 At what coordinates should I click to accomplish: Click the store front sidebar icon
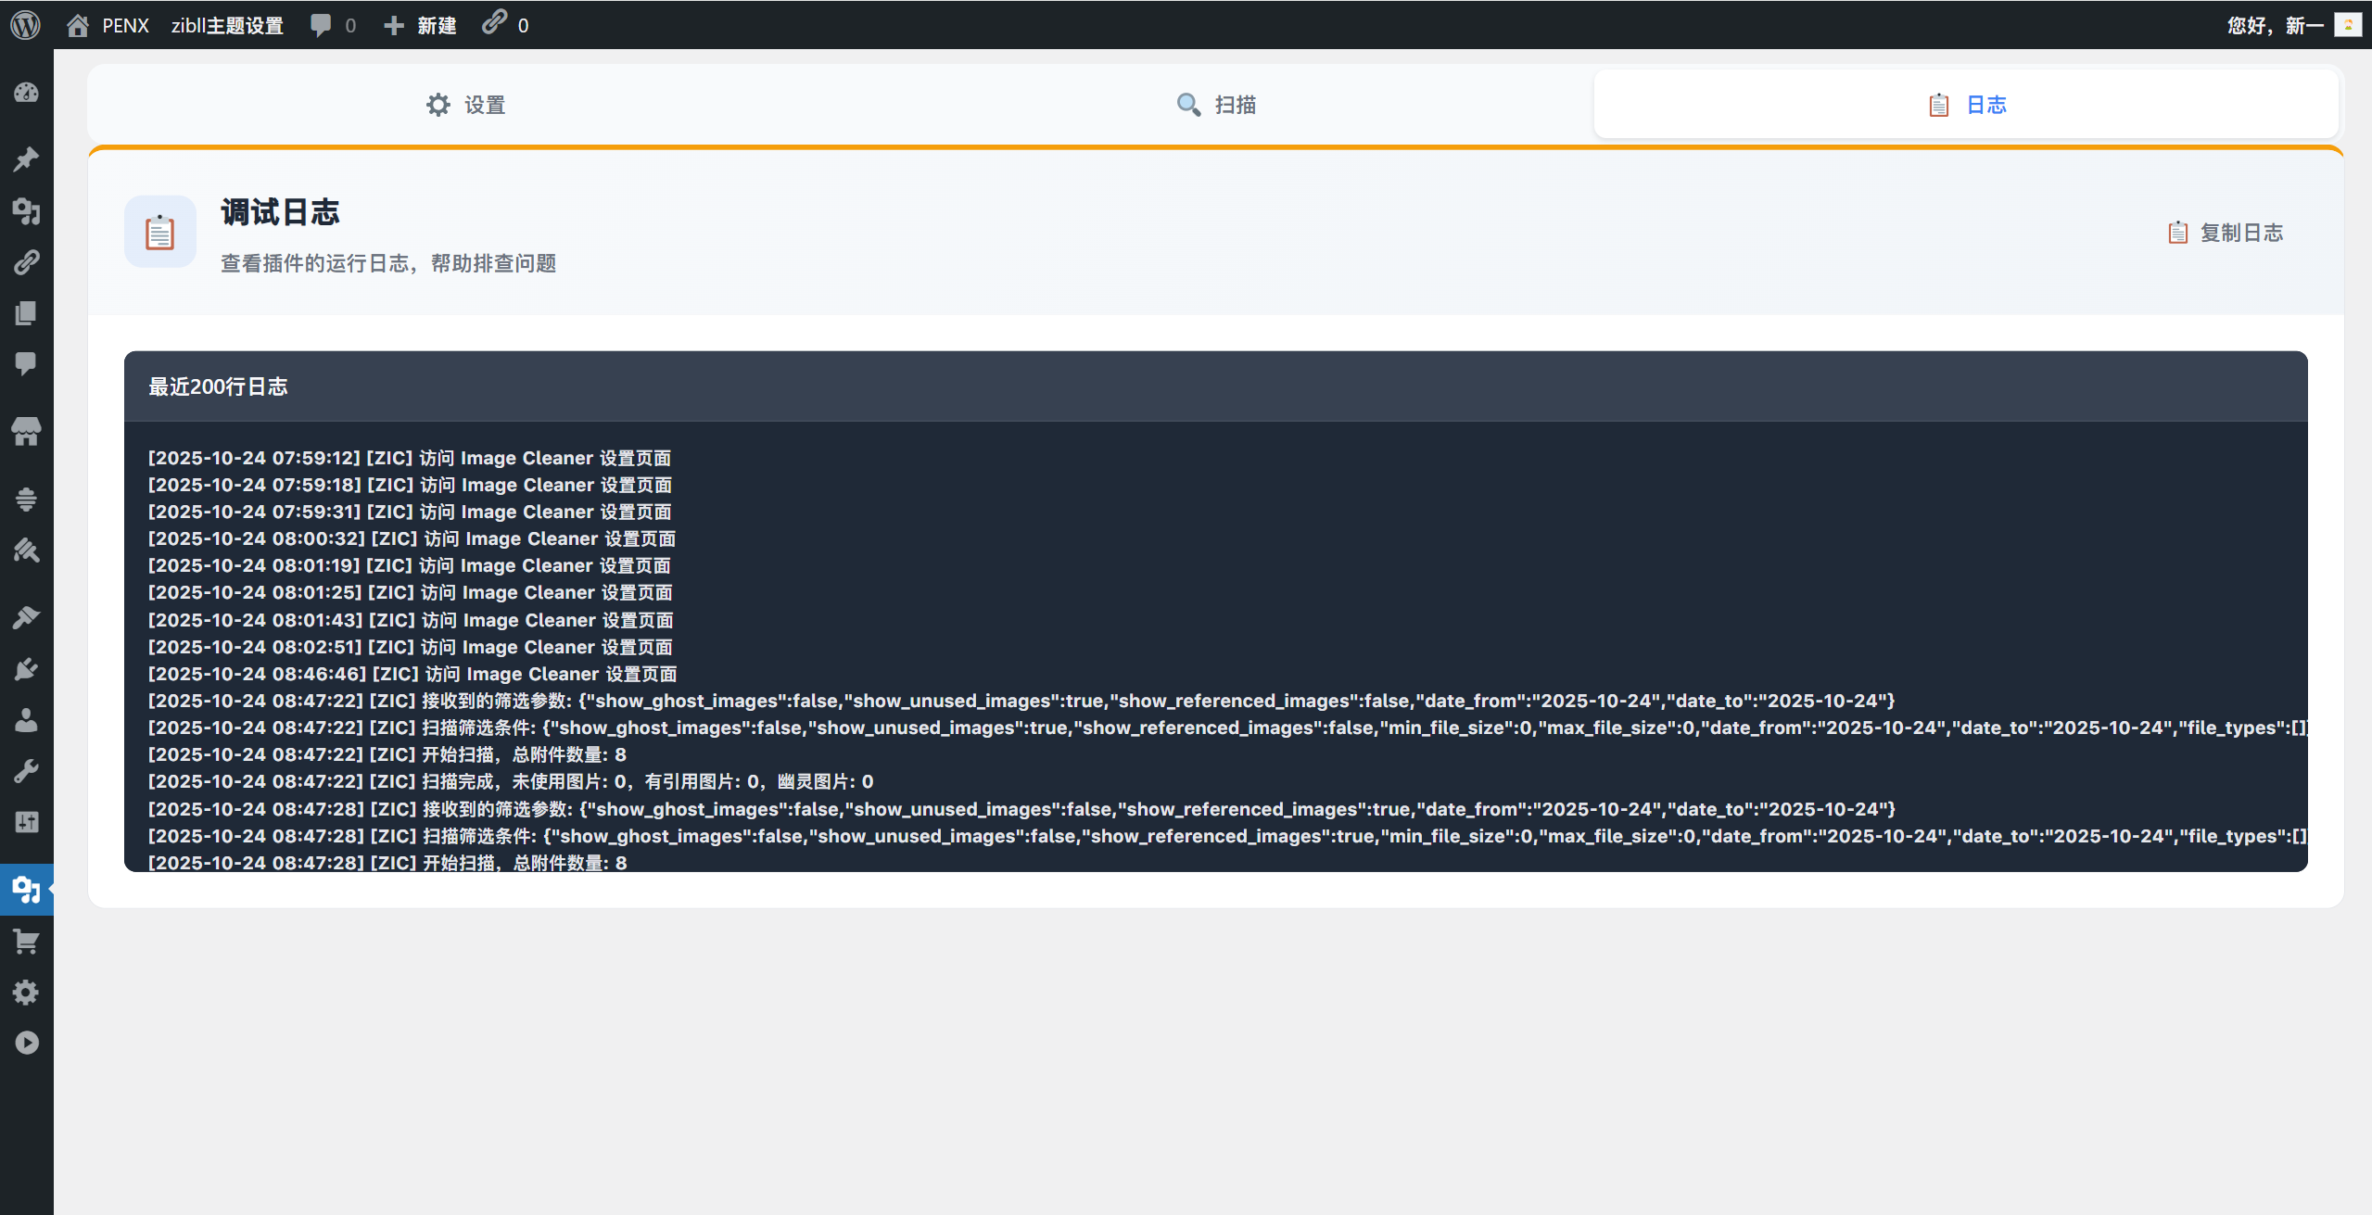(x=26, y=431)
